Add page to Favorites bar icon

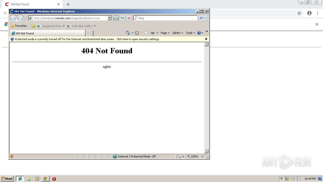point(33,26)
